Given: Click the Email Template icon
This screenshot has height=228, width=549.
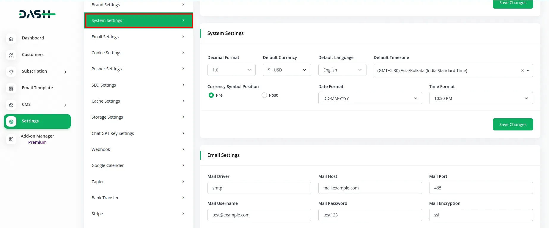Looking at the screenshot, I should (x=11, y=88).
